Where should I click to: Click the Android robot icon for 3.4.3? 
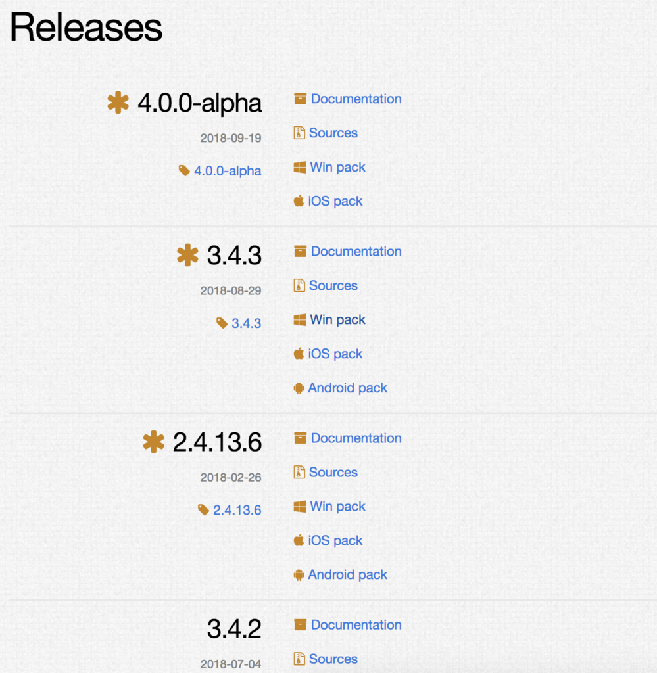pos(299,388)
